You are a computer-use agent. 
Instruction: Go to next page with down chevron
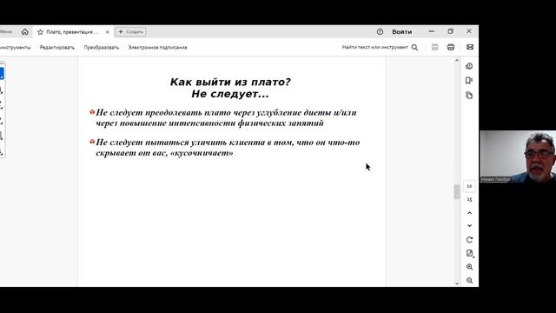[x=469, y=226]
